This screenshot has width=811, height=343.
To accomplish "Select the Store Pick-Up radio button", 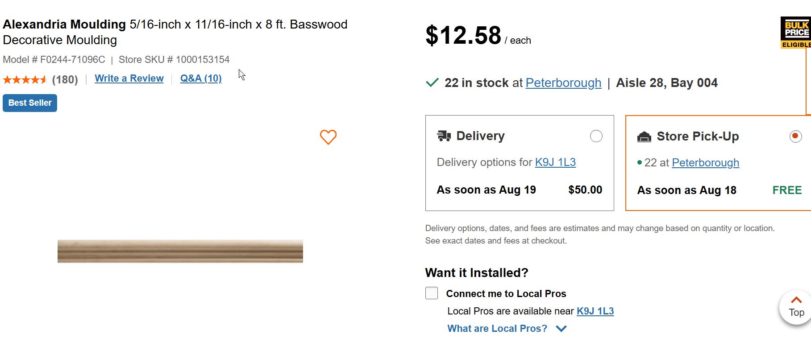I will [x=795, y=136].
